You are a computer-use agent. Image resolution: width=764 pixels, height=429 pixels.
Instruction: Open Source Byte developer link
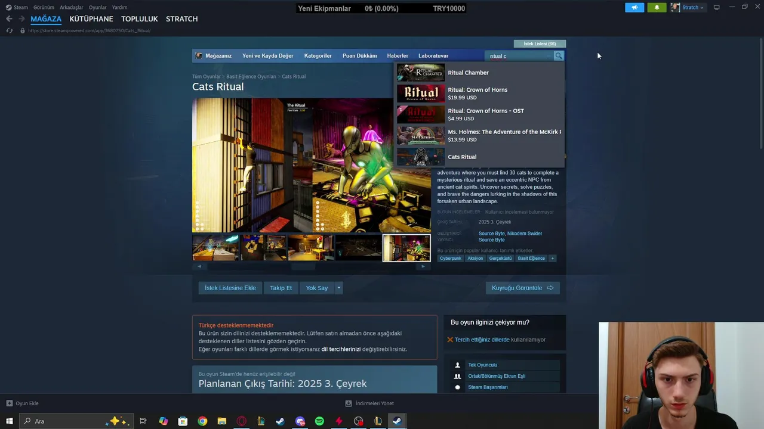(x=492, y=234)
